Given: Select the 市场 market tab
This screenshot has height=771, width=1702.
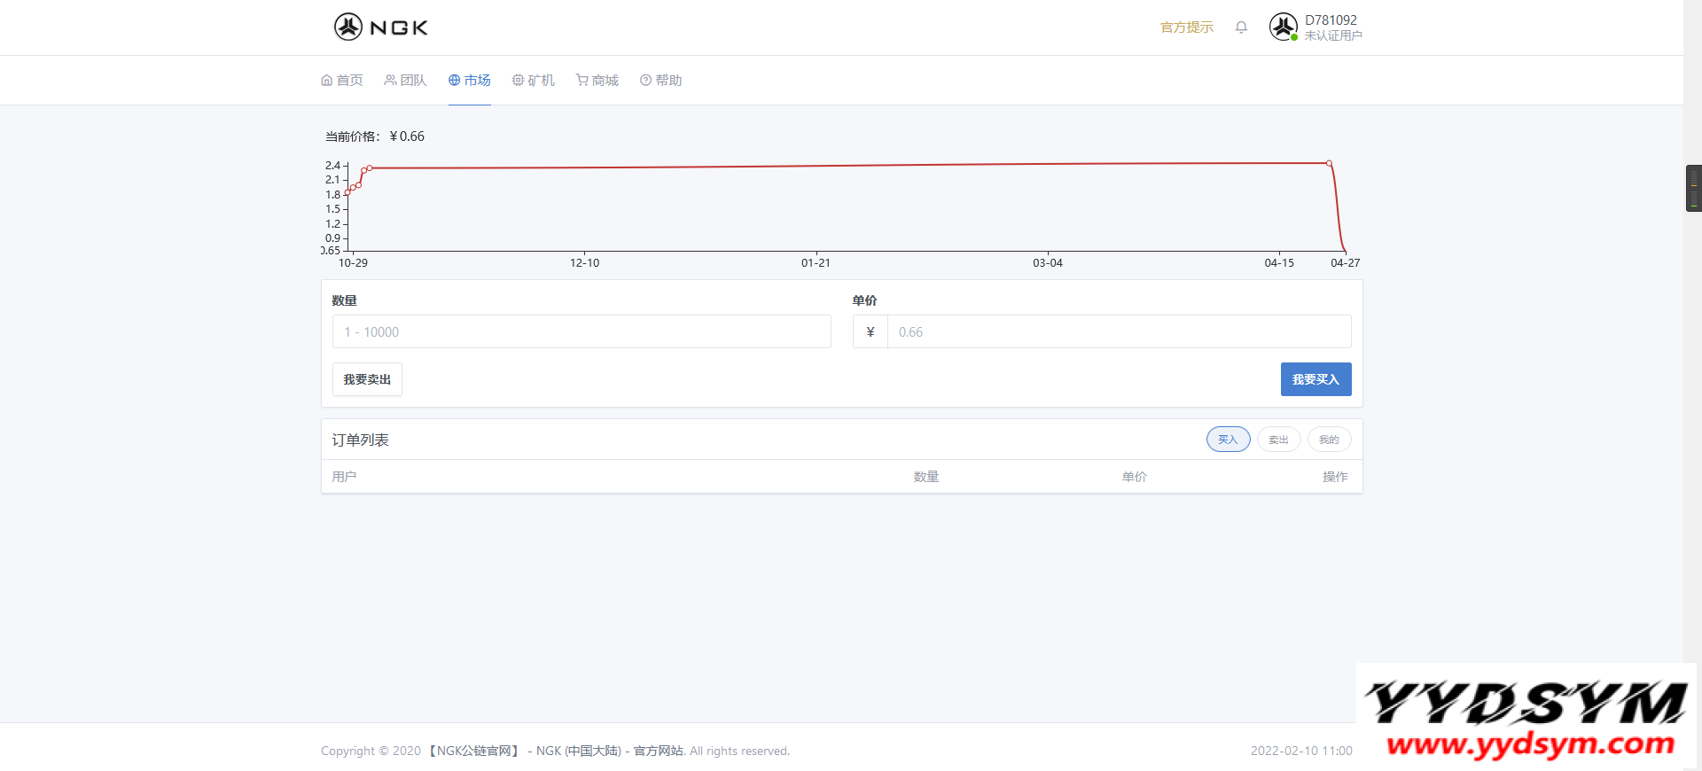Looking at the screenshot, I should (470, 81).
